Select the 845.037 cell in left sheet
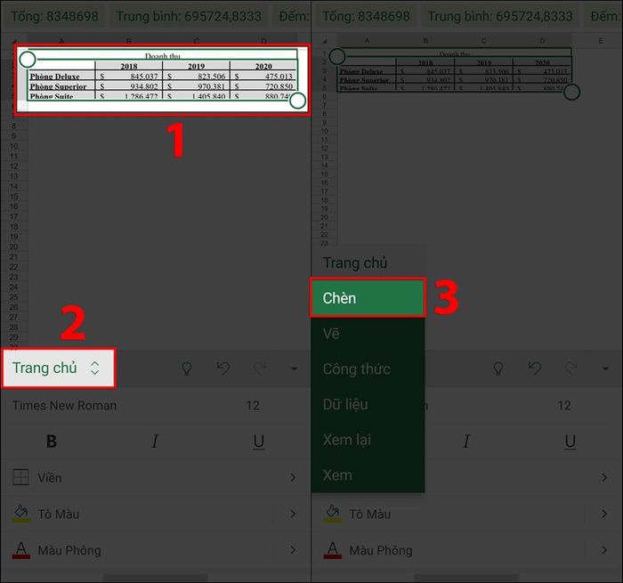 (x=129, y=77)
